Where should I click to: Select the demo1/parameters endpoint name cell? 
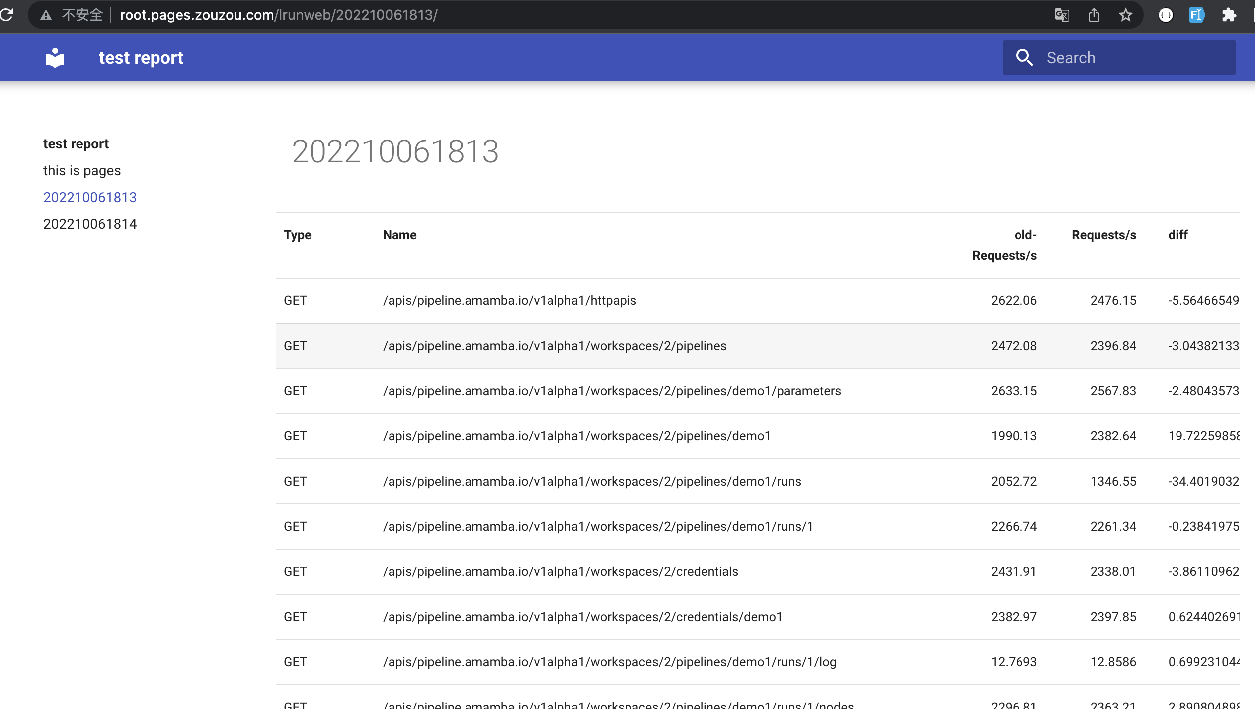coord(612,391)
